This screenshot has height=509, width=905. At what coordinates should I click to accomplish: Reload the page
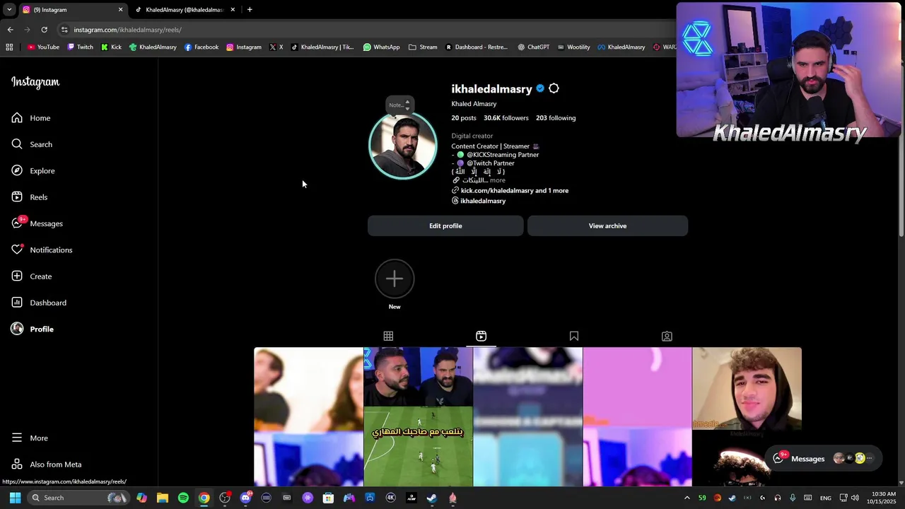pos(44,30)
